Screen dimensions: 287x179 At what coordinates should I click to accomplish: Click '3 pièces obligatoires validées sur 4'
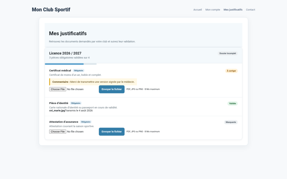tap(70, 58)
